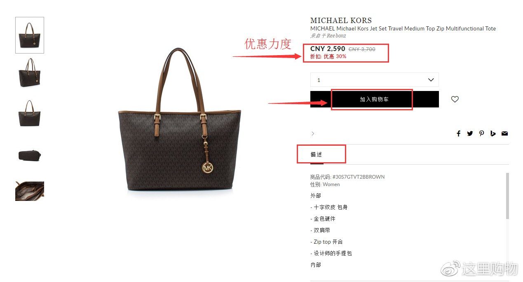523x282 pixels.
Task: Email this product using the envelope icon
Action: [504, 133]
